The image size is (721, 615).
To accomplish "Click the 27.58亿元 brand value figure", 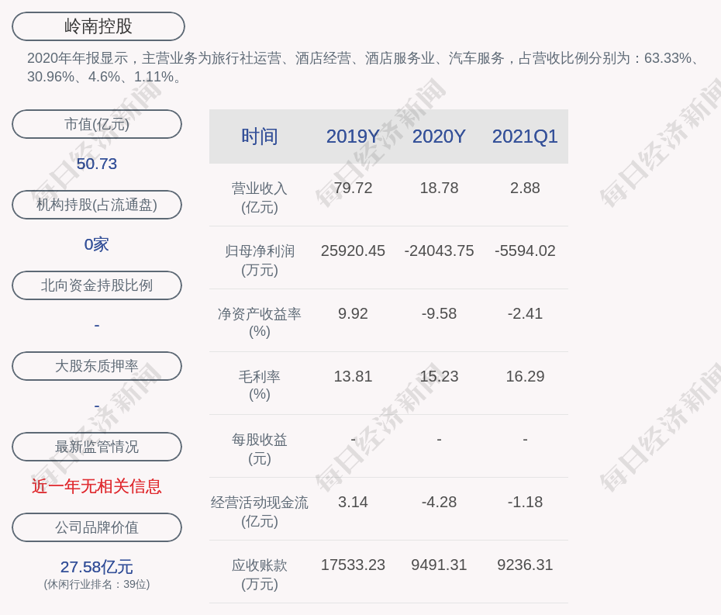I will pos(97,567).
